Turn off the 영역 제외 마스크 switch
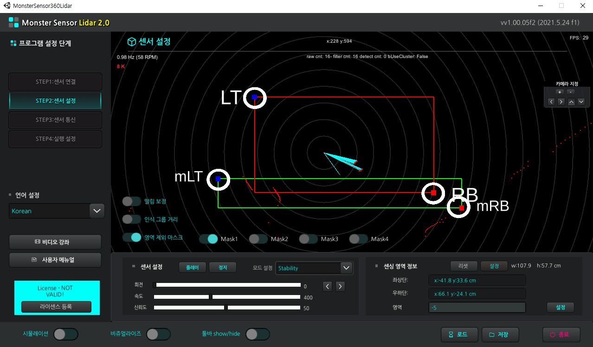The image size is (593, 347). point(132,237)
